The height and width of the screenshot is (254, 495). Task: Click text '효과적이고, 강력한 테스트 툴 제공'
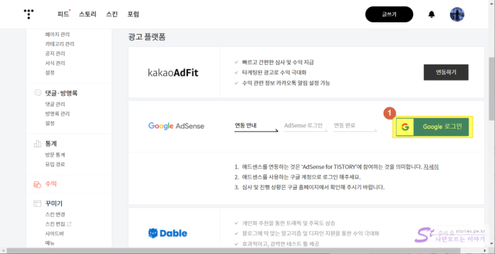280,244
